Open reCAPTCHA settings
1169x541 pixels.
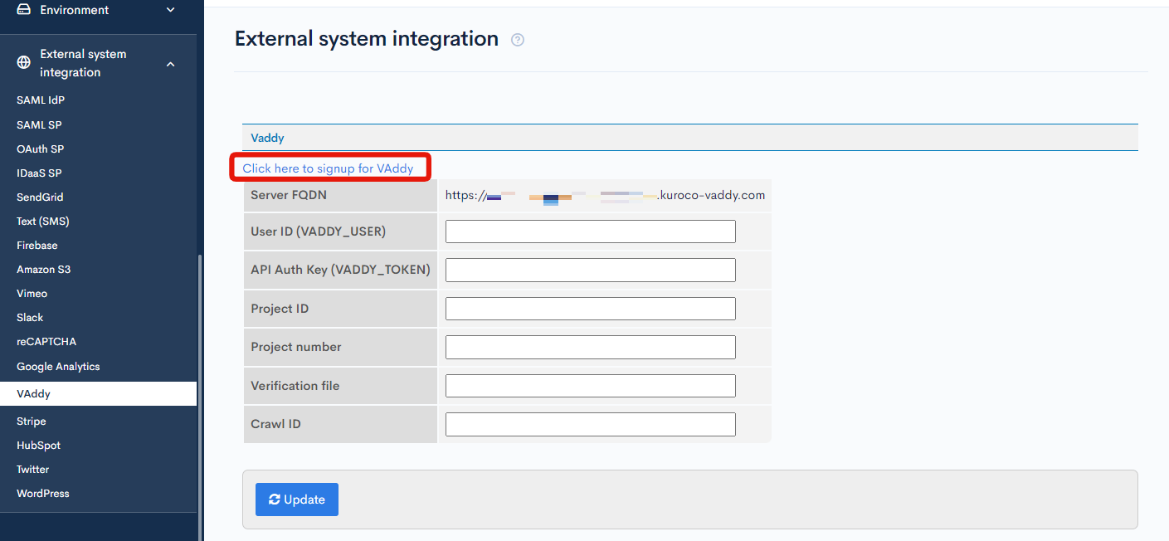click(x=46, y=341)
